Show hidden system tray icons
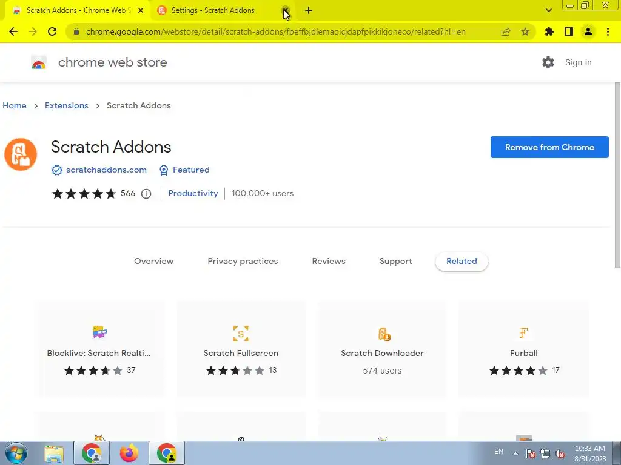 515,453
